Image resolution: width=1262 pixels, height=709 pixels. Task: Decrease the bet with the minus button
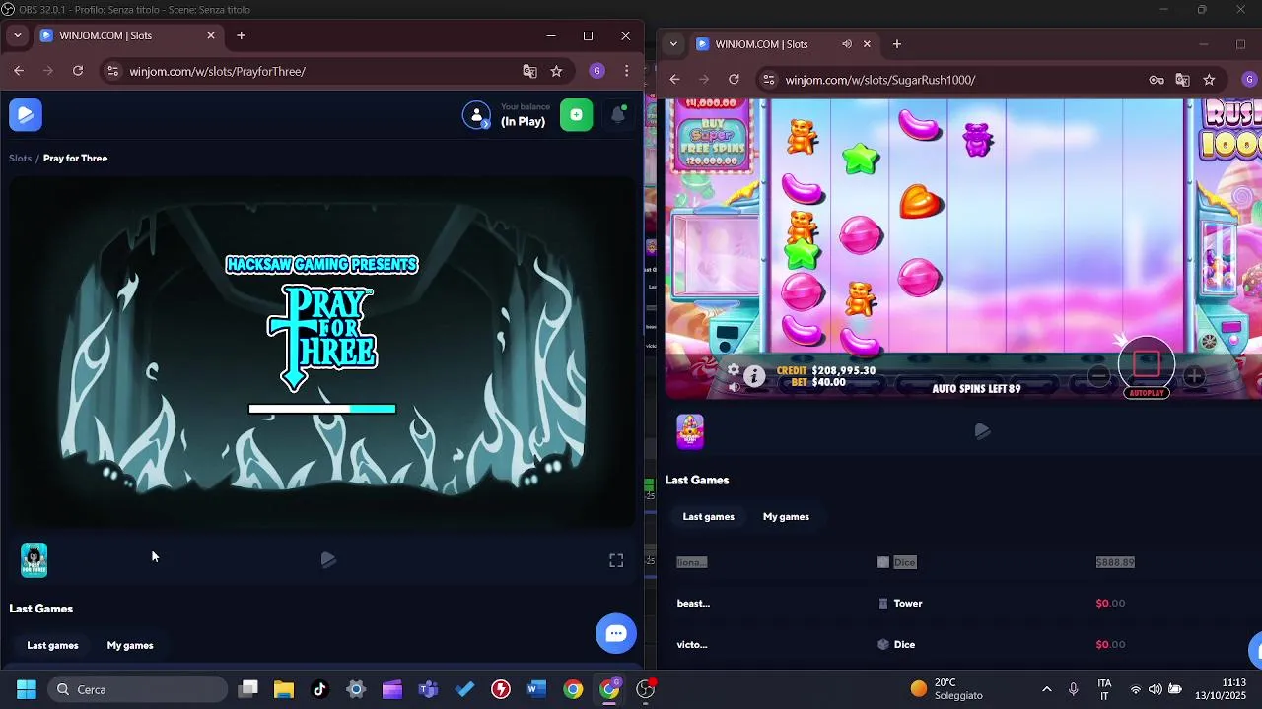click(1099, 376)
